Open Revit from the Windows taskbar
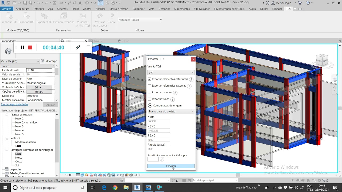Viewport: 342px width, 192px height. point(137,187)
